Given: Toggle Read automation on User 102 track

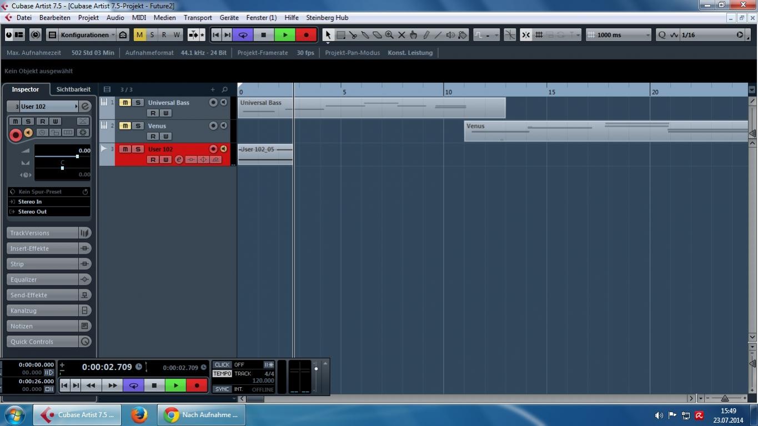Looking at the screenshot, I should coord(153,159).
